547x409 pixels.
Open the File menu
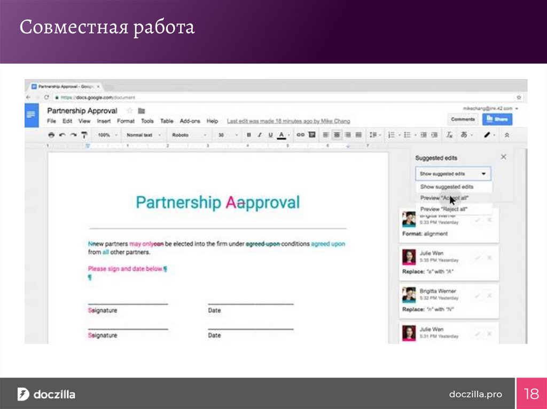pyautogui.click(x=51, y=121)
